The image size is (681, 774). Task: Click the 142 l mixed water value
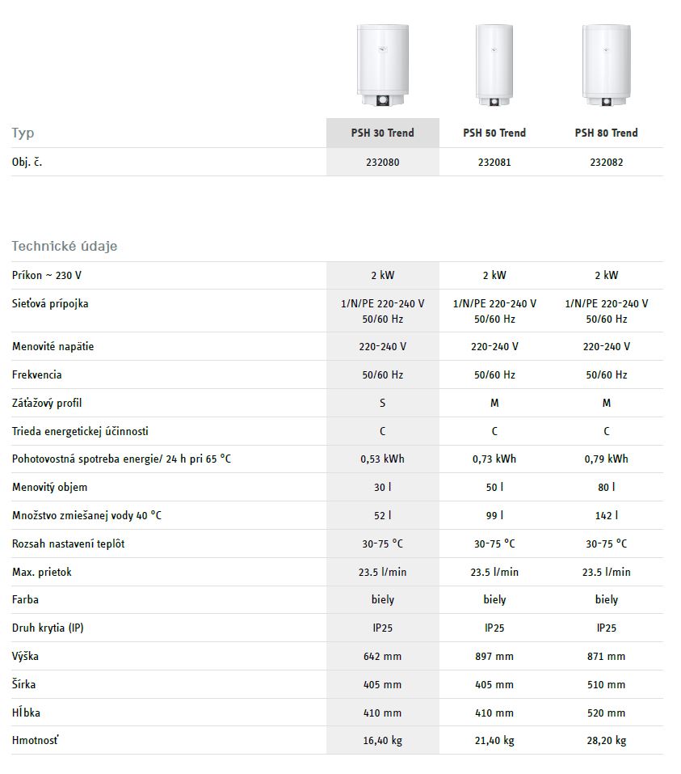tap(606, 516)
